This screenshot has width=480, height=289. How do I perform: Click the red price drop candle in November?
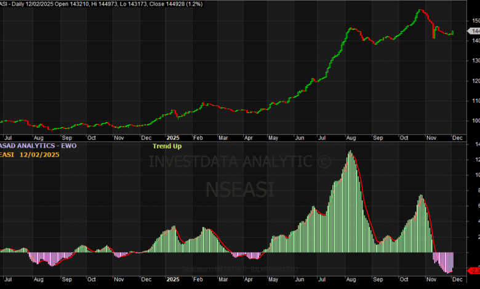(434, 31)
